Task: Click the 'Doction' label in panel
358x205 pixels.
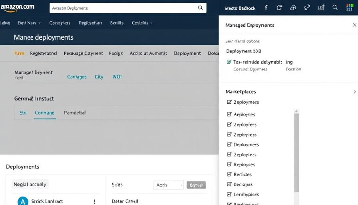Action: (x=293, y=69)
